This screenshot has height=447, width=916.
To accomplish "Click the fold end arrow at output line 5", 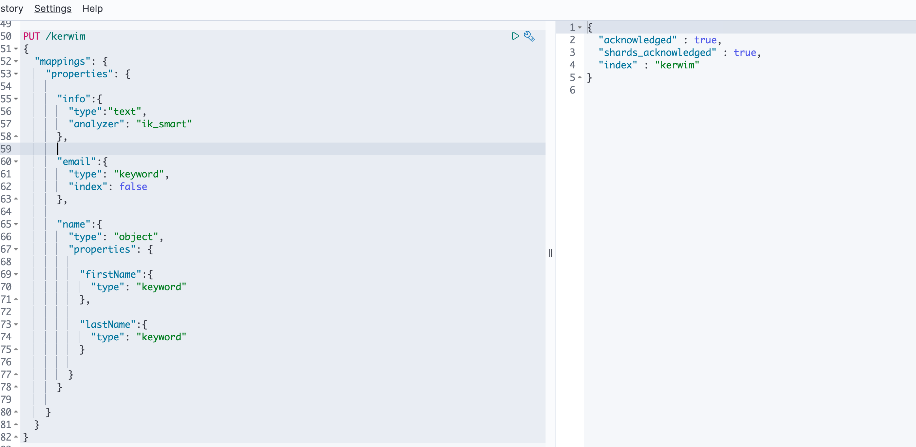I will click(x=579, y=78).
